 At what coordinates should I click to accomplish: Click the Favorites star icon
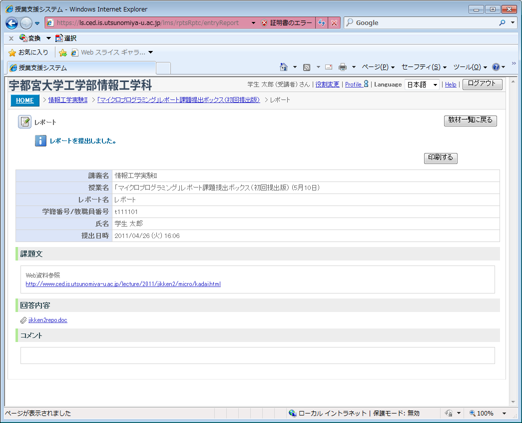click(12, 52)
